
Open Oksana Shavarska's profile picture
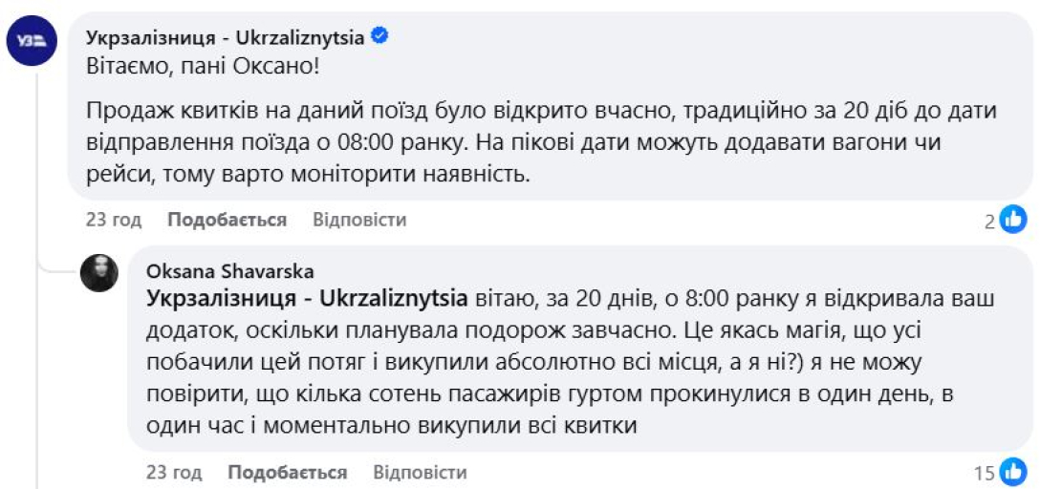coord(98,273)
